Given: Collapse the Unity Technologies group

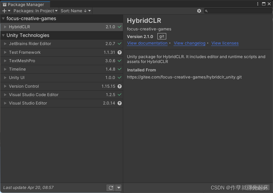Looking at the screenshot, I should [3, 35].
